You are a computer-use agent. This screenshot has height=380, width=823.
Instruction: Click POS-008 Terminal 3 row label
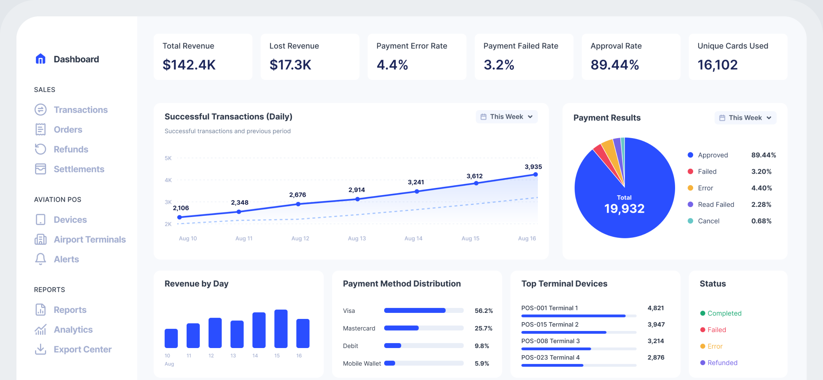tap(551, 341)
